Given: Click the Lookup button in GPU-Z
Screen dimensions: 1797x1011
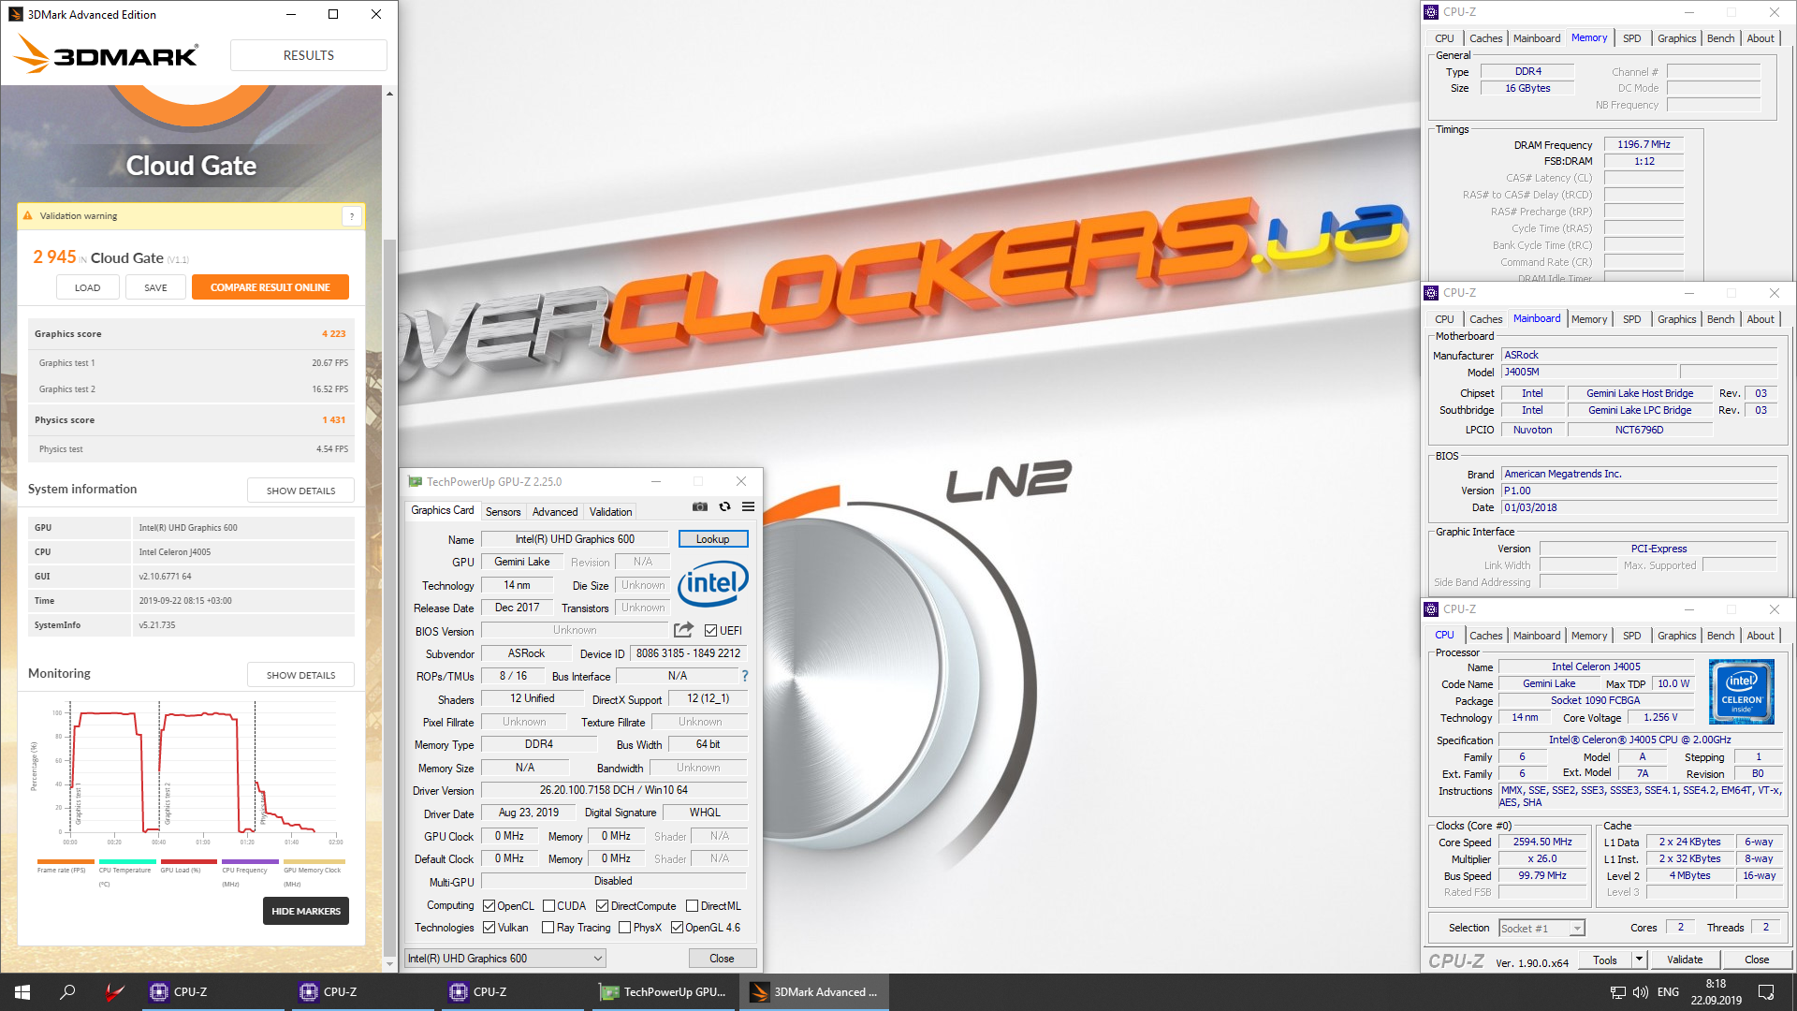Looking at the screenshot, I should click(712, 539).
